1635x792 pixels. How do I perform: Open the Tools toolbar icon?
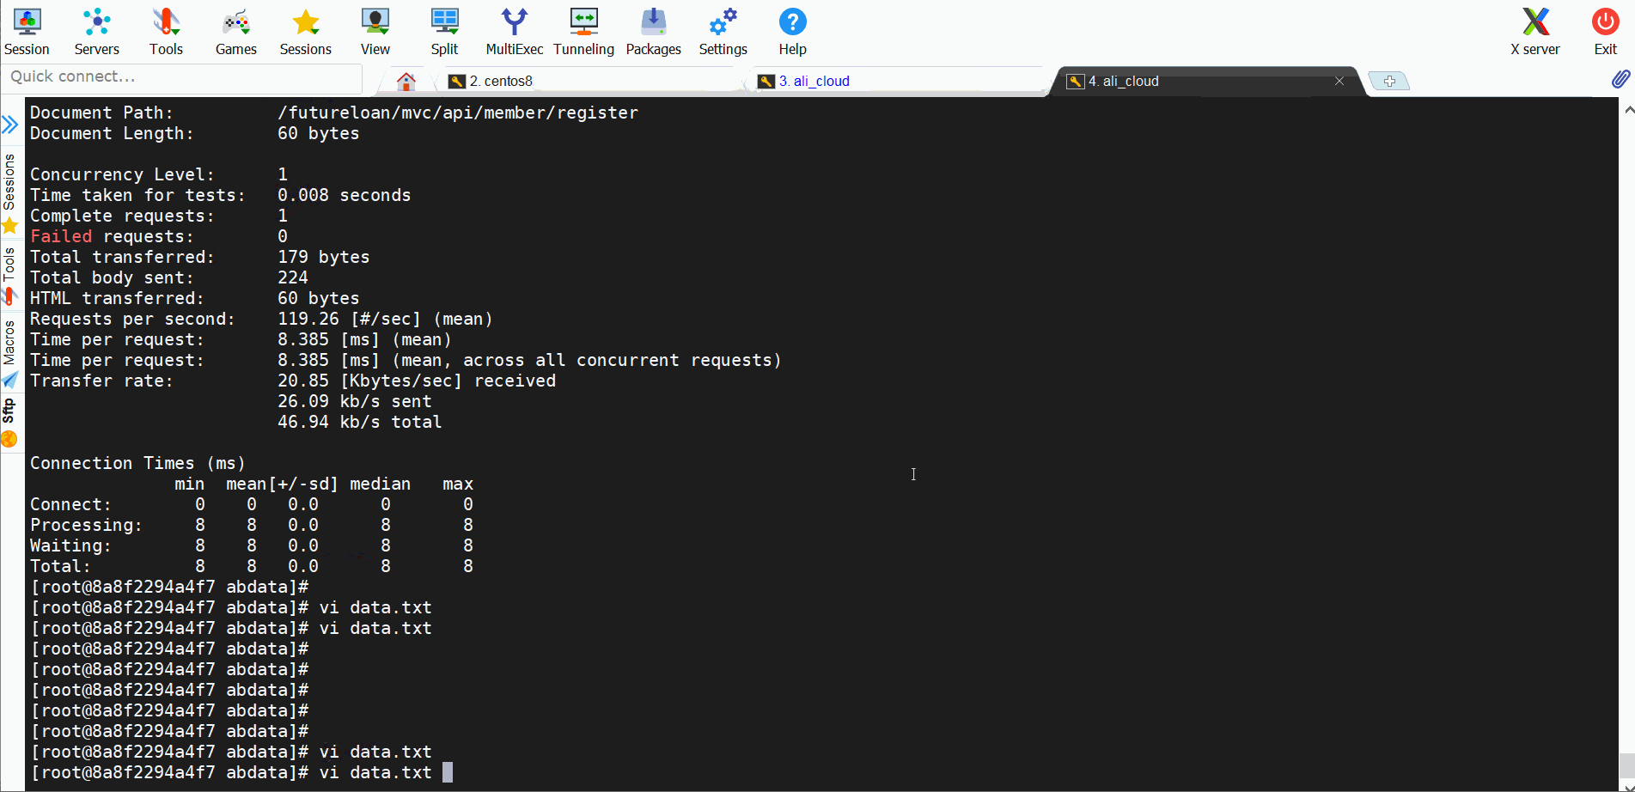tap(166, 32)
